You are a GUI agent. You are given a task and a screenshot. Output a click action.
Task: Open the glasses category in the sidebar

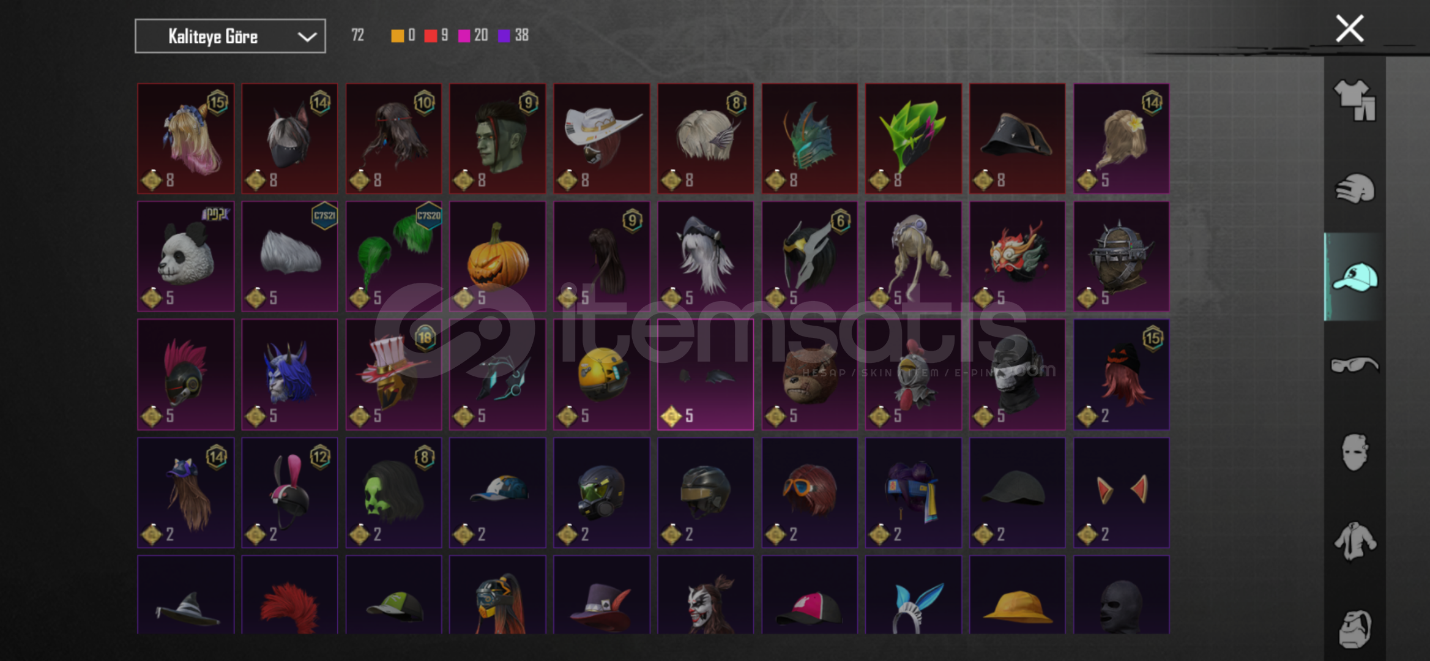coord(1354,365)
